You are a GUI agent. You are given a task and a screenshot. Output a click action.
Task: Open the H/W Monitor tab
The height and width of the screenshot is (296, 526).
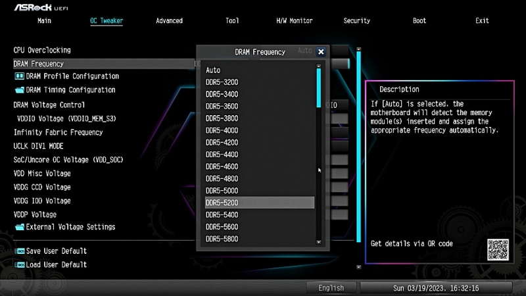[294, 21]
